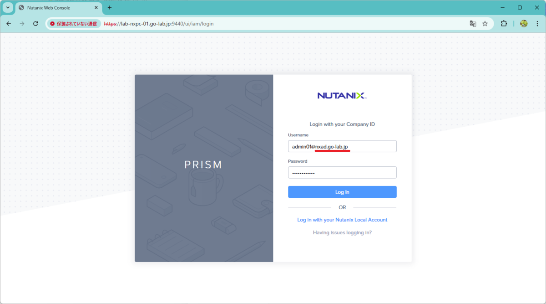Open the browser profile avatar
The height and width of the screenshot is (304, 546).
tap(524, 24)
